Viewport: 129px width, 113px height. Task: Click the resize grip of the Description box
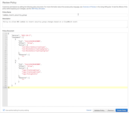[x=127, y=27]
